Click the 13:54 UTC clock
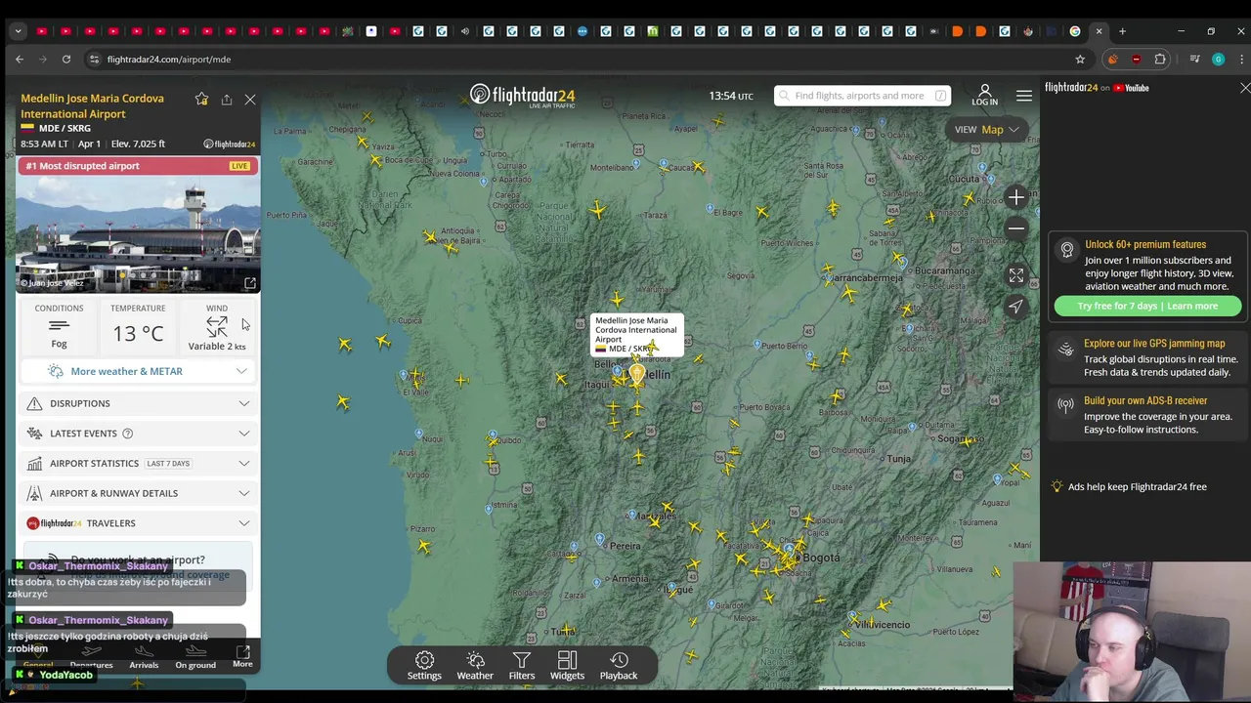 [x=731, y=96]
